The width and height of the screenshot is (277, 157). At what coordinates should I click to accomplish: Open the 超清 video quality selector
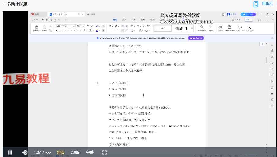(x=60, y=152)
